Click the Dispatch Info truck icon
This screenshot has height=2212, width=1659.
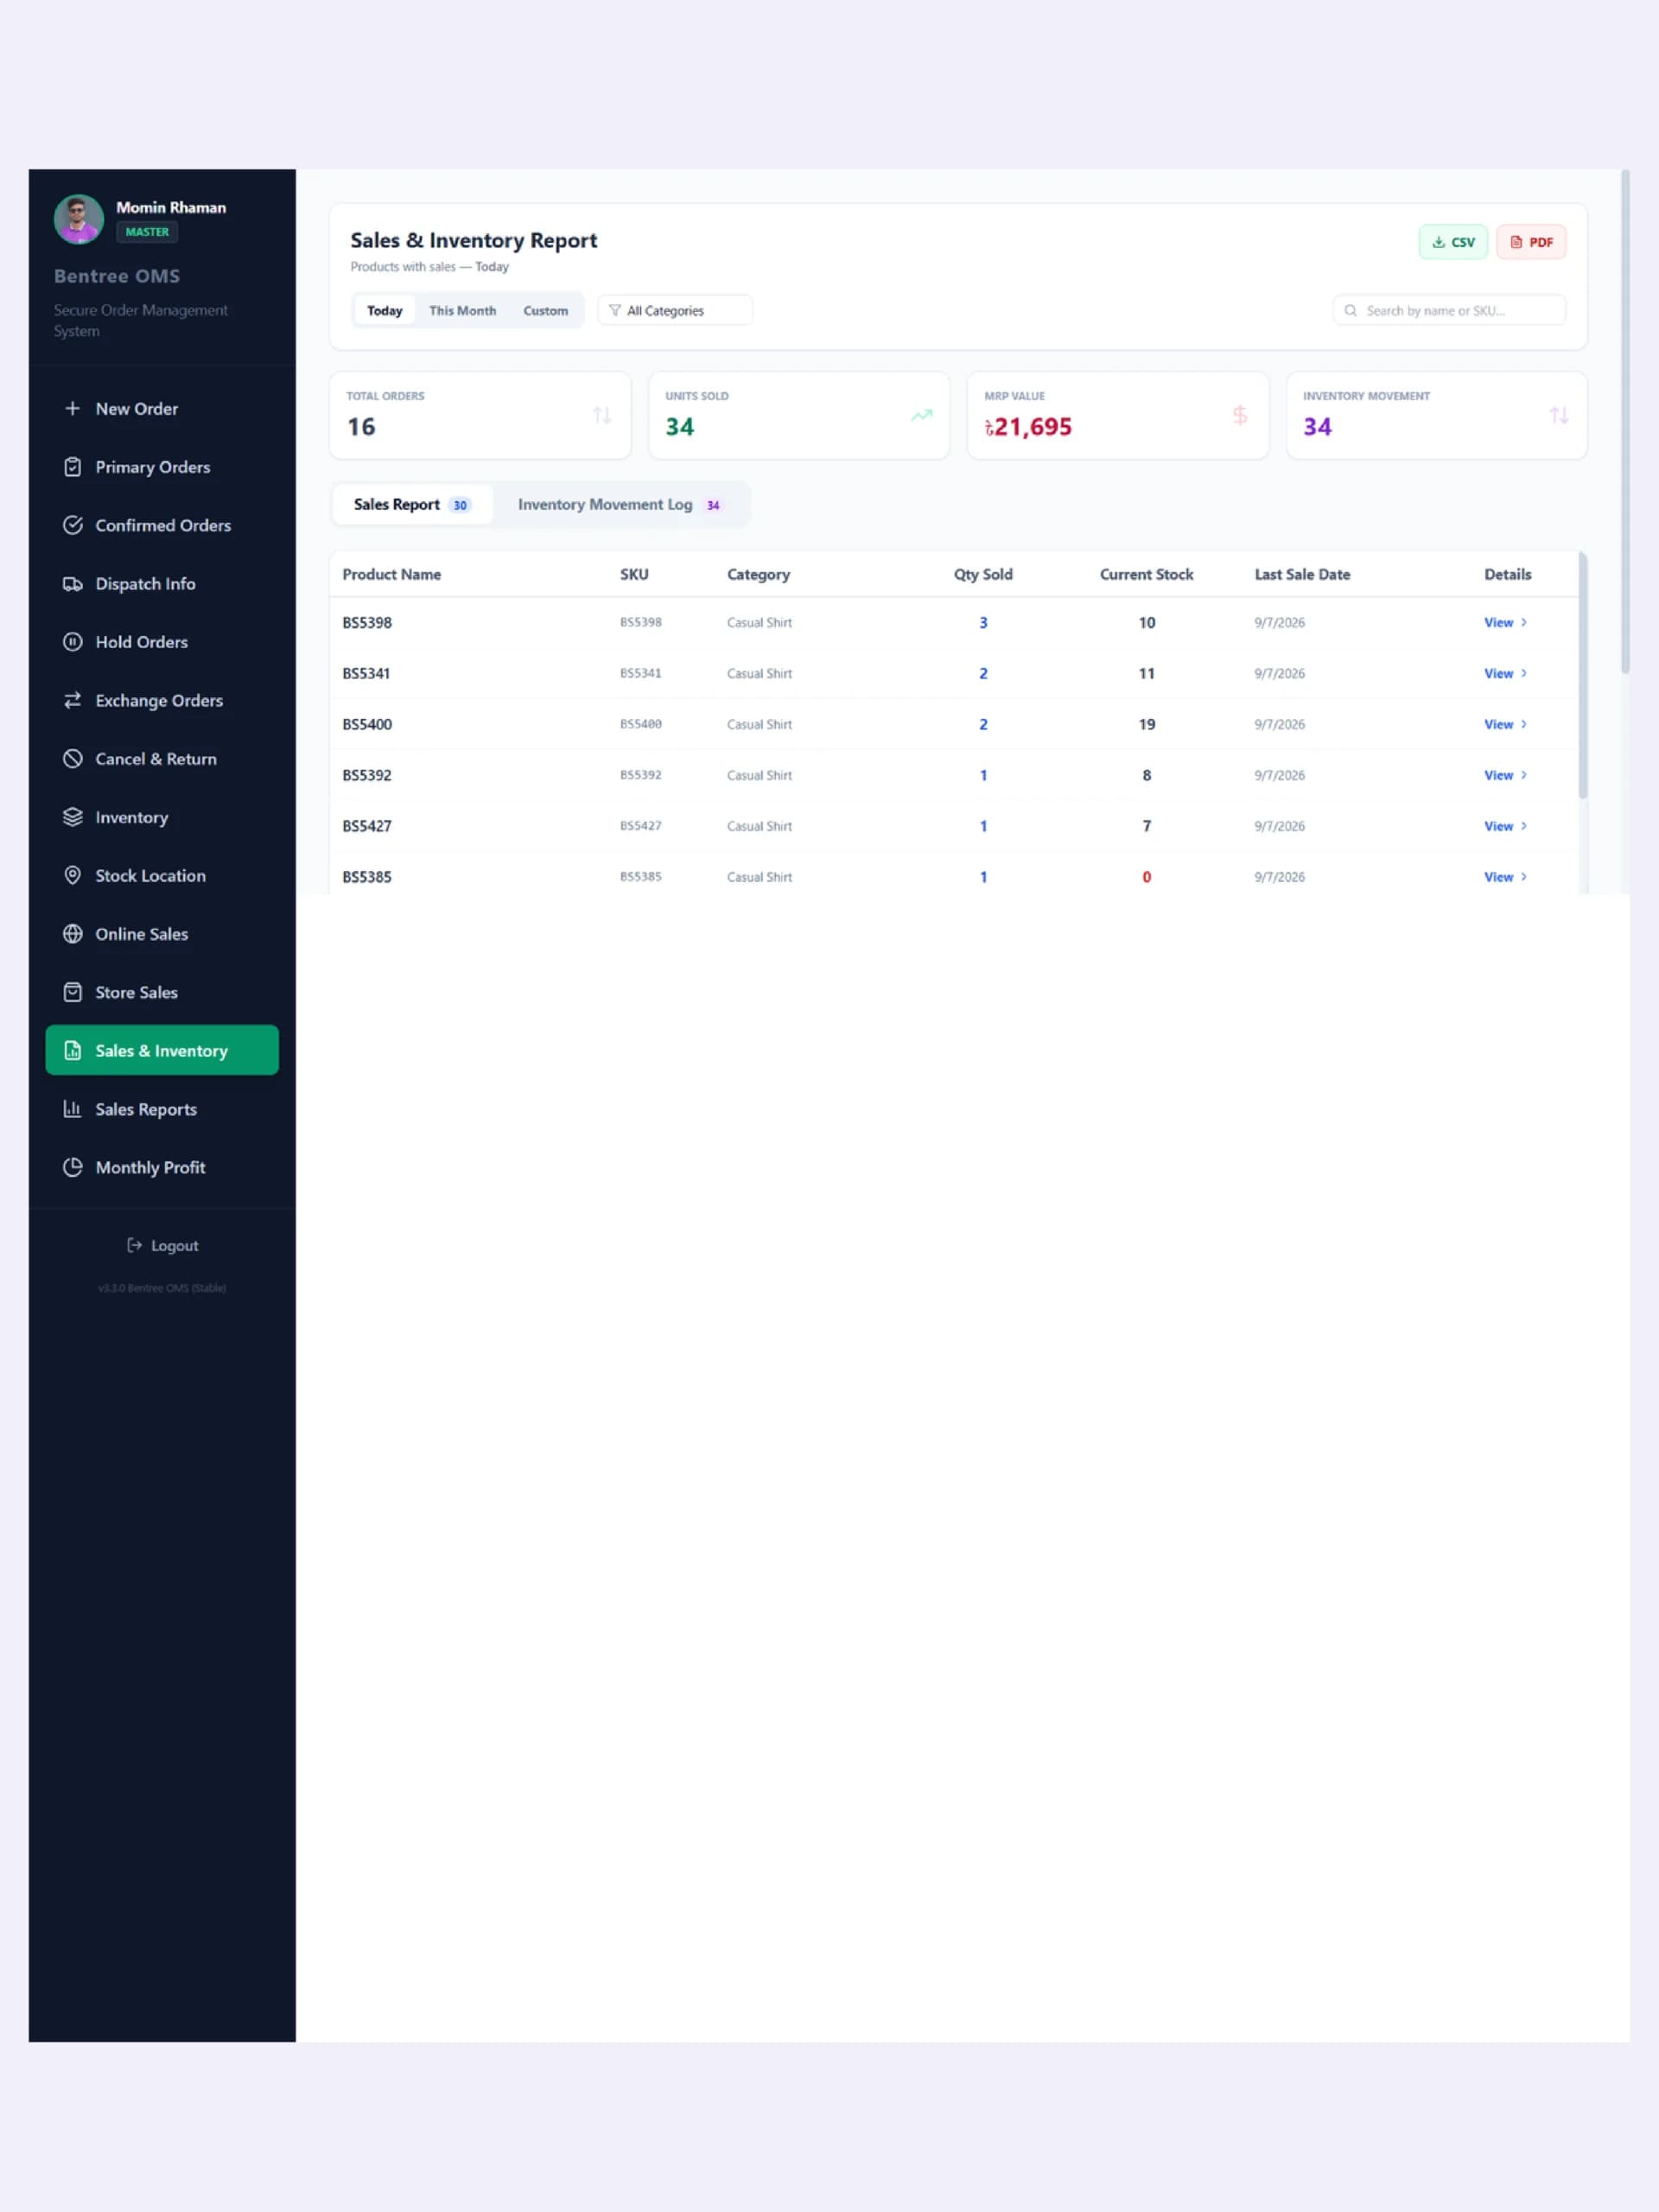72,584
